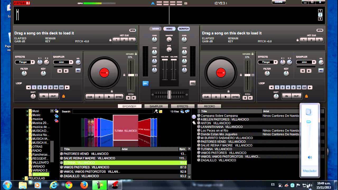Click the sampler REC button on left deck
Viewport: 338px width, 190px height.
[x=78, y=70]
